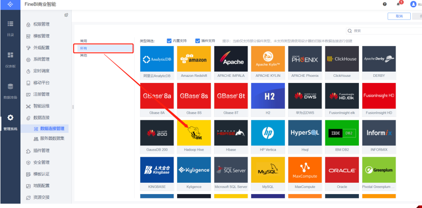Screen dimensions: 422x208
Task: Click the 取消 cancel button
Action: tap(399, 16)
